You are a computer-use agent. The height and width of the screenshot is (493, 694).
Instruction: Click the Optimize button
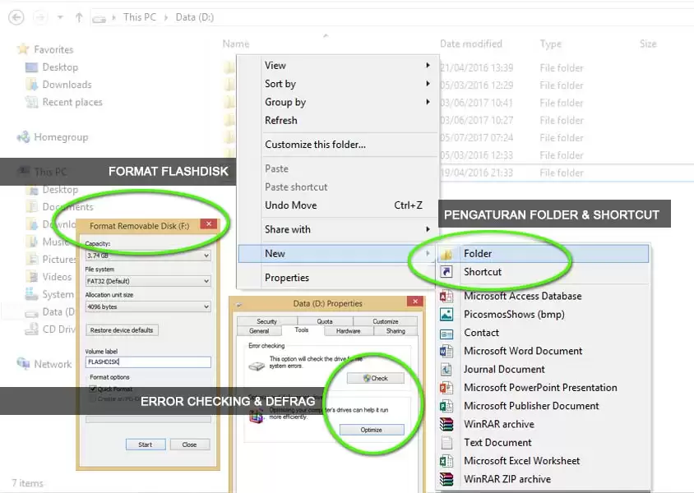[372, 430]
